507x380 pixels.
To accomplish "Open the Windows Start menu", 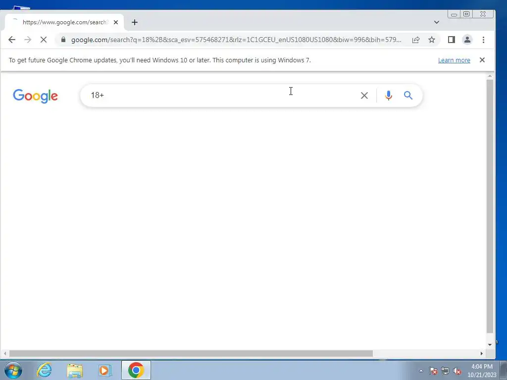I will [x=13, y=370].
